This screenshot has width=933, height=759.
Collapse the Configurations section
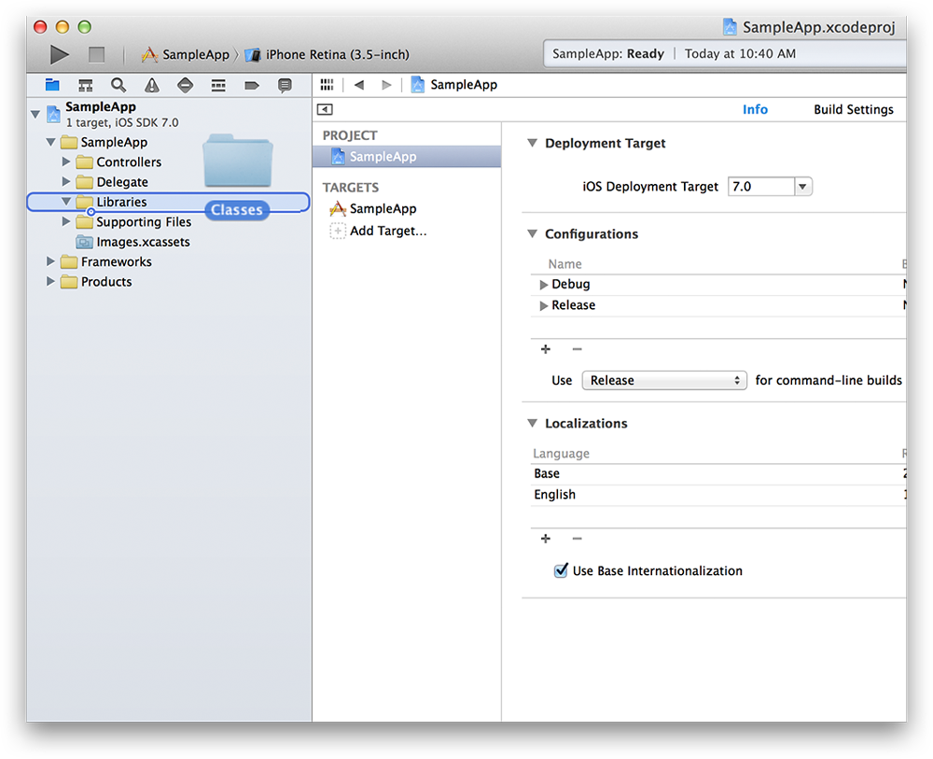click(533, 234)
